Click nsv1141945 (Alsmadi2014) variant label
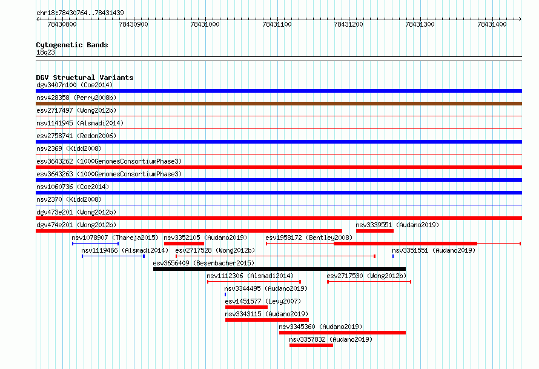The image size is (539, 369). 80,123
